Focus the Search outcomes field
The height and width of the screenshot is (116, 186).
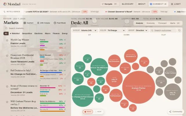click(x=163, y=30)
